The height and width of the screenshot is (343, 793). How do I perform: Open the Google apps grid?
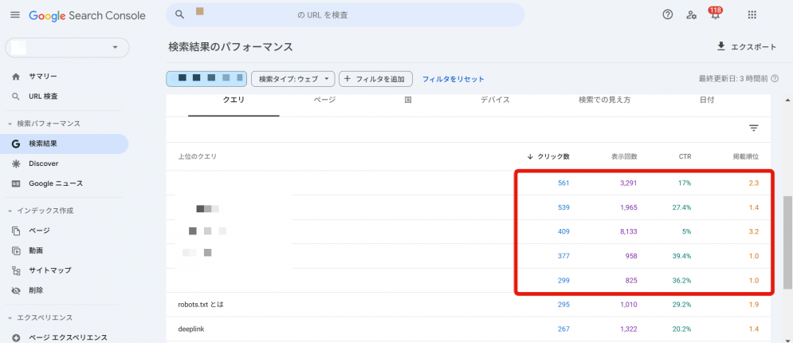coord(752,14)
